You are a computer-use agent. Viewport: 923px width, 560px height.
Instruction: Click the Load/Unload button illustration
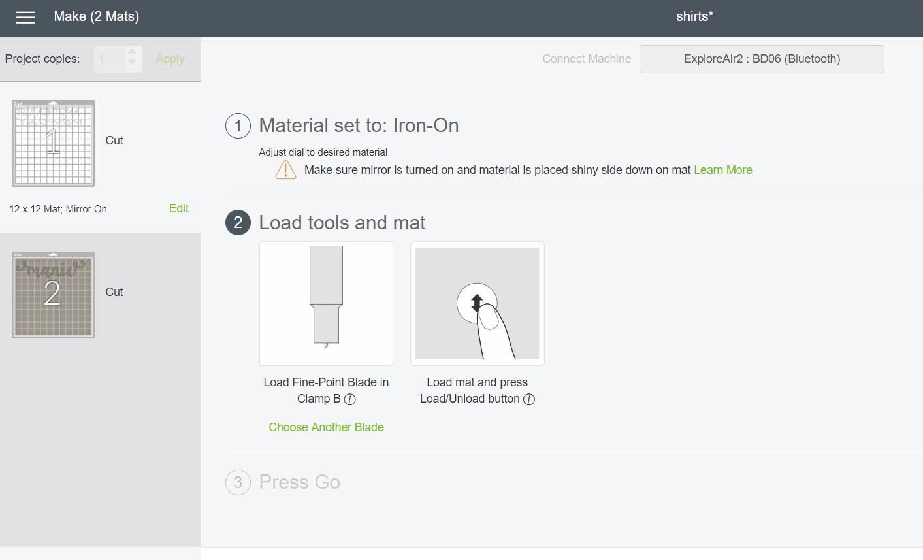coord(477,303)
